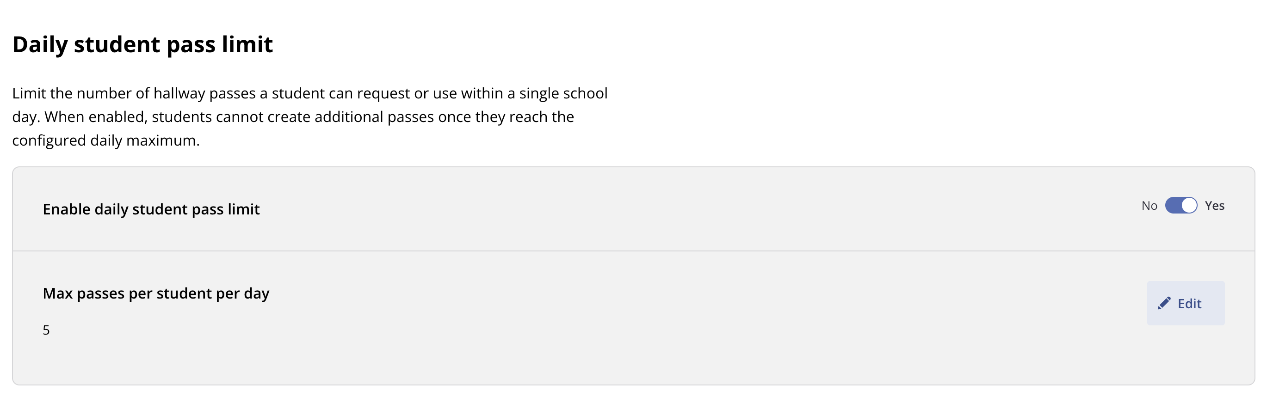Viewport: 1273px width, 403px height.
Task: Click the word "limit" in the page heading
Action: tap(247, 45)
